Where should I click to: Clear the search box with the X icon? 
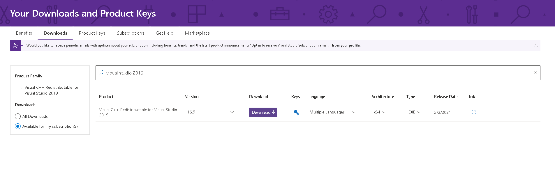(535, 73)
